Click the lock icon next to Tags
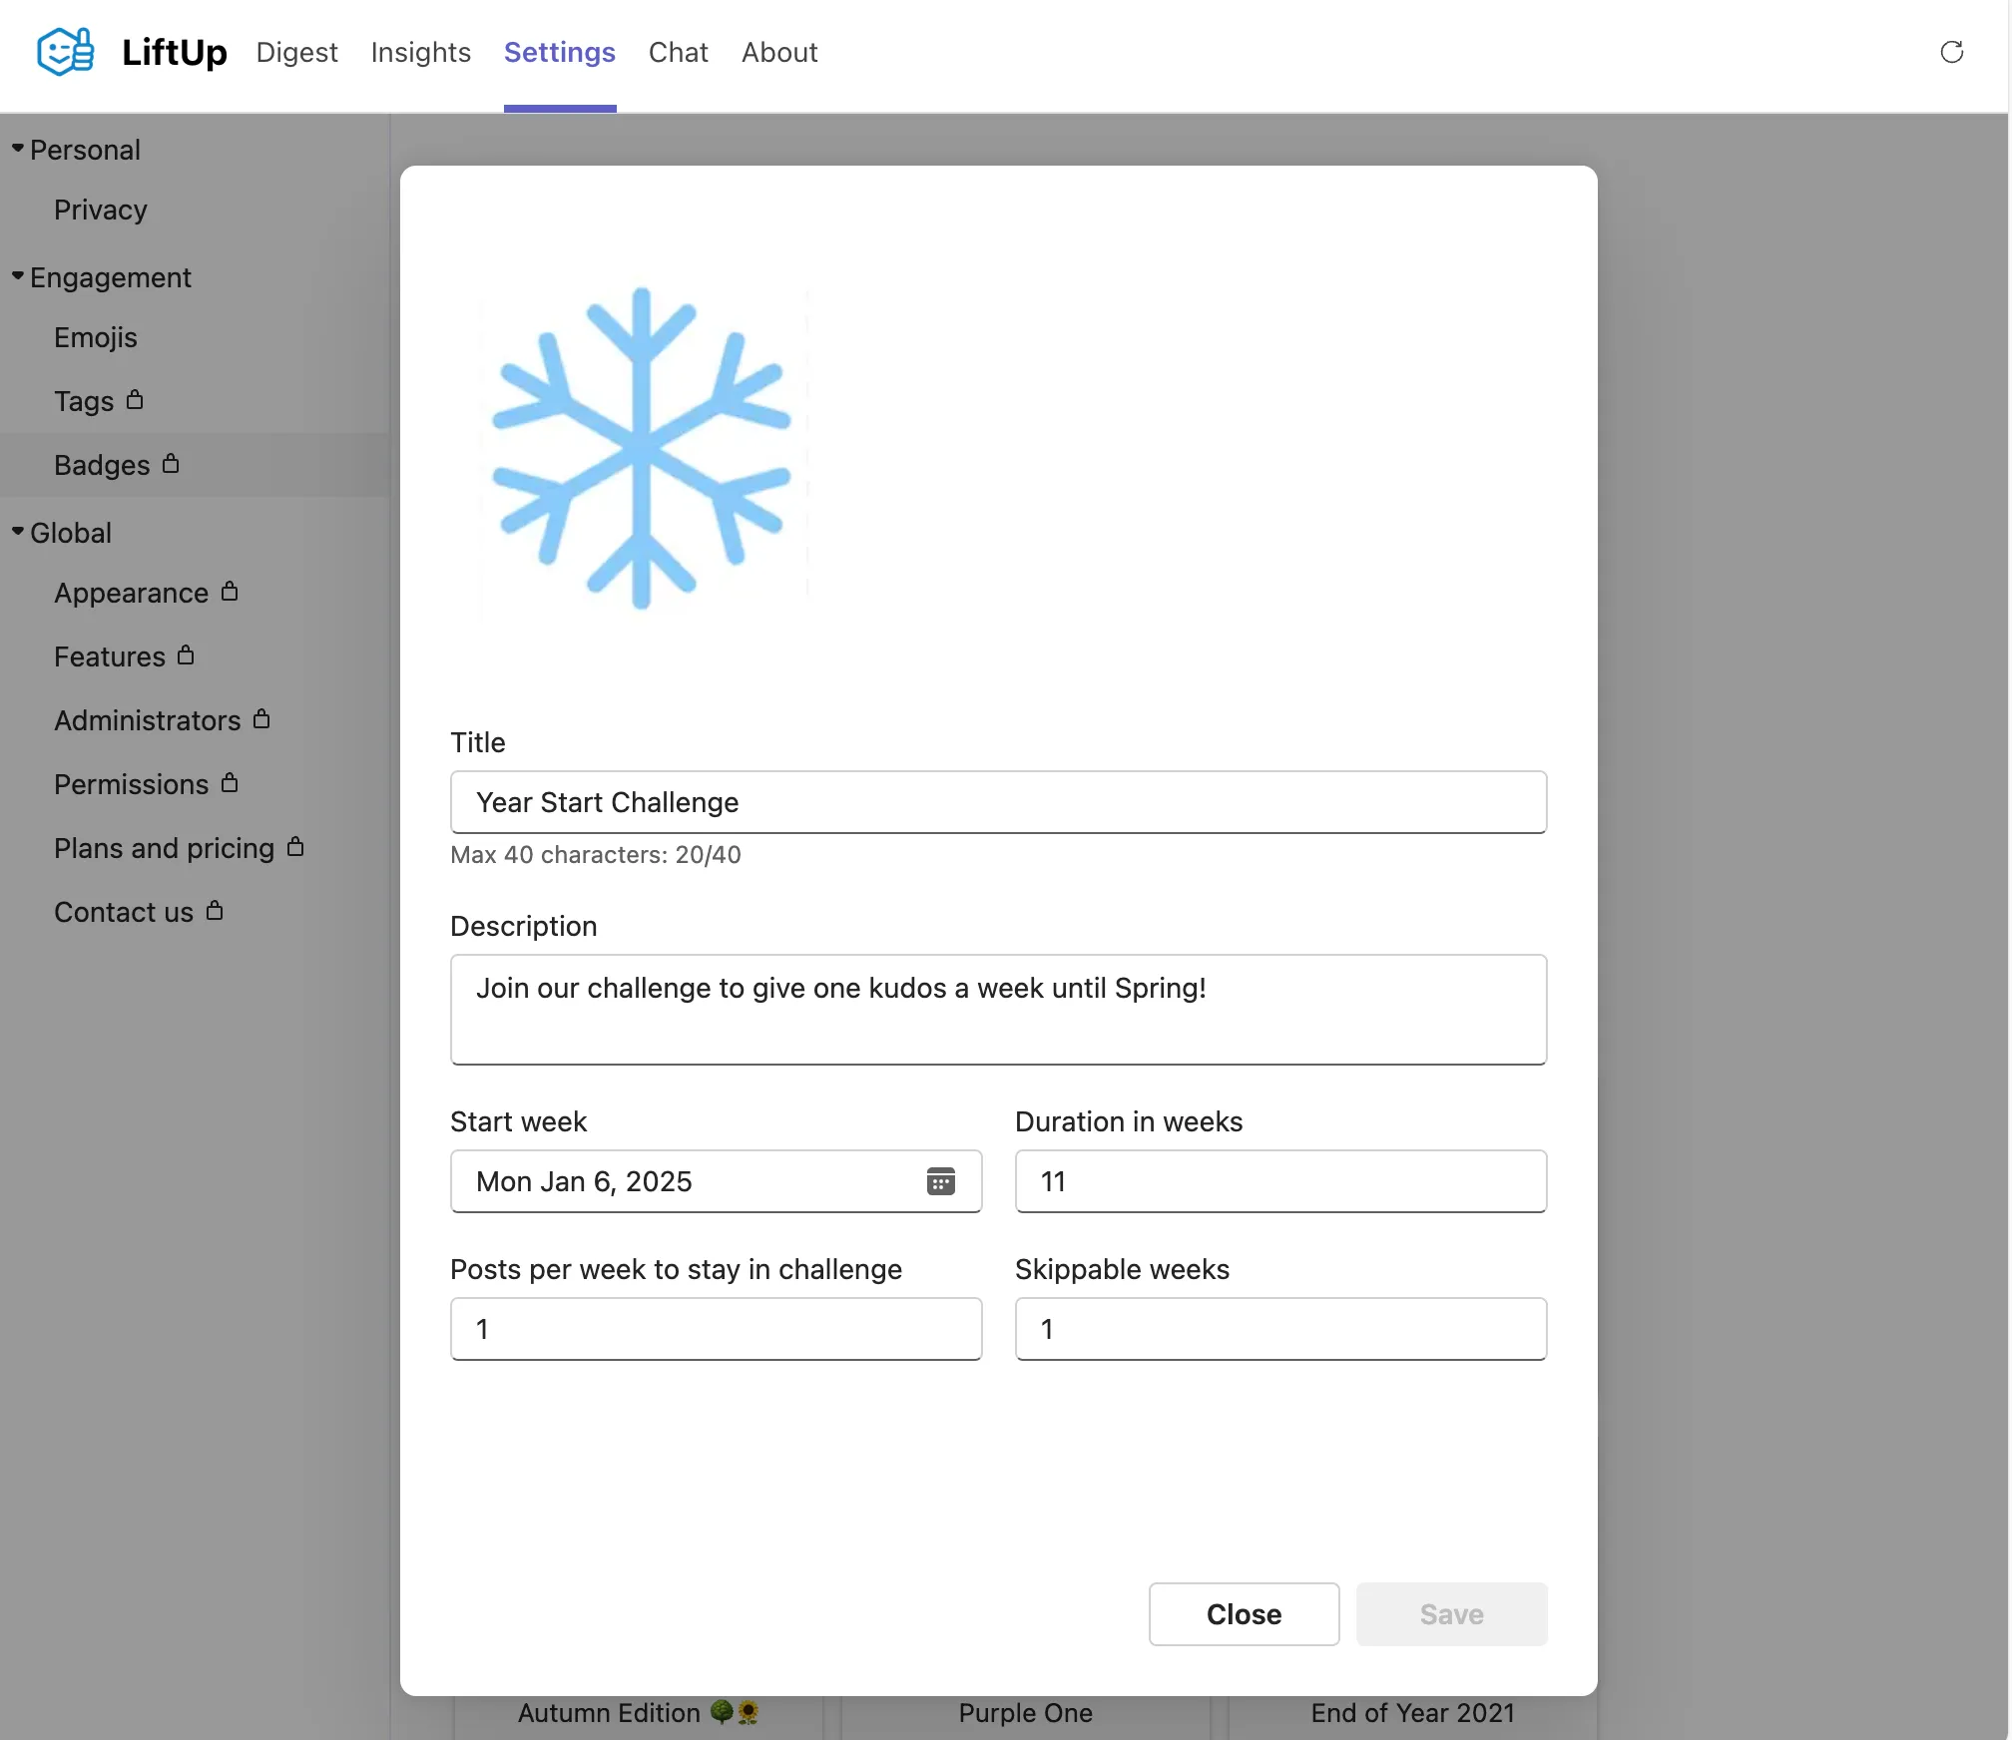This screenshot has height=1740, width=2012. [135, 399]
